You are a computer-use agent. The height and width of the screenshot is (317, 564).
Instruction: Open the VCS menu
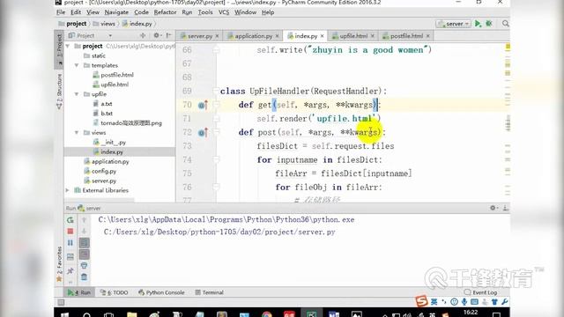[x=224, y=12]
